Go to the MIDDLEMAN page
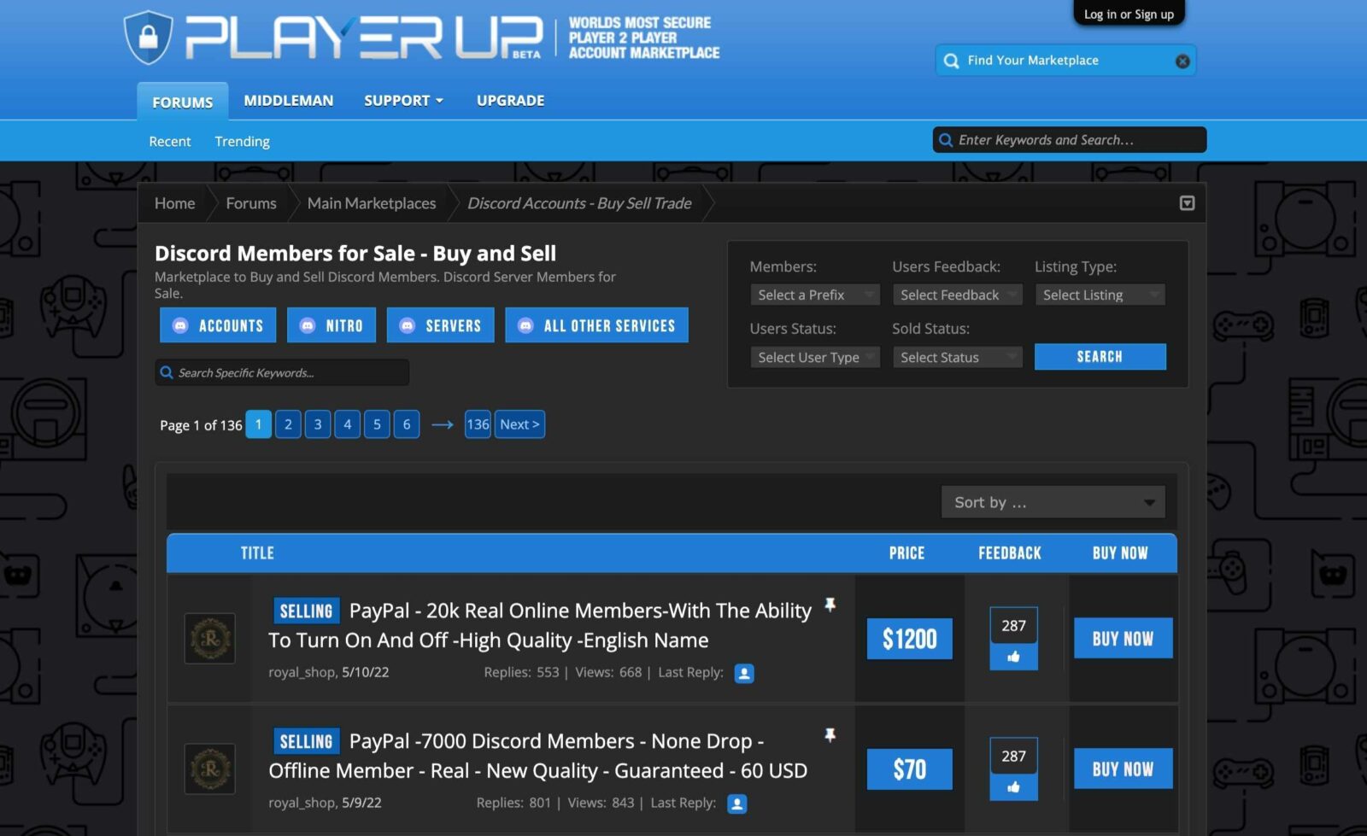Image resolution: width=1367 pixels, height=836 pixels. [289, 101]
